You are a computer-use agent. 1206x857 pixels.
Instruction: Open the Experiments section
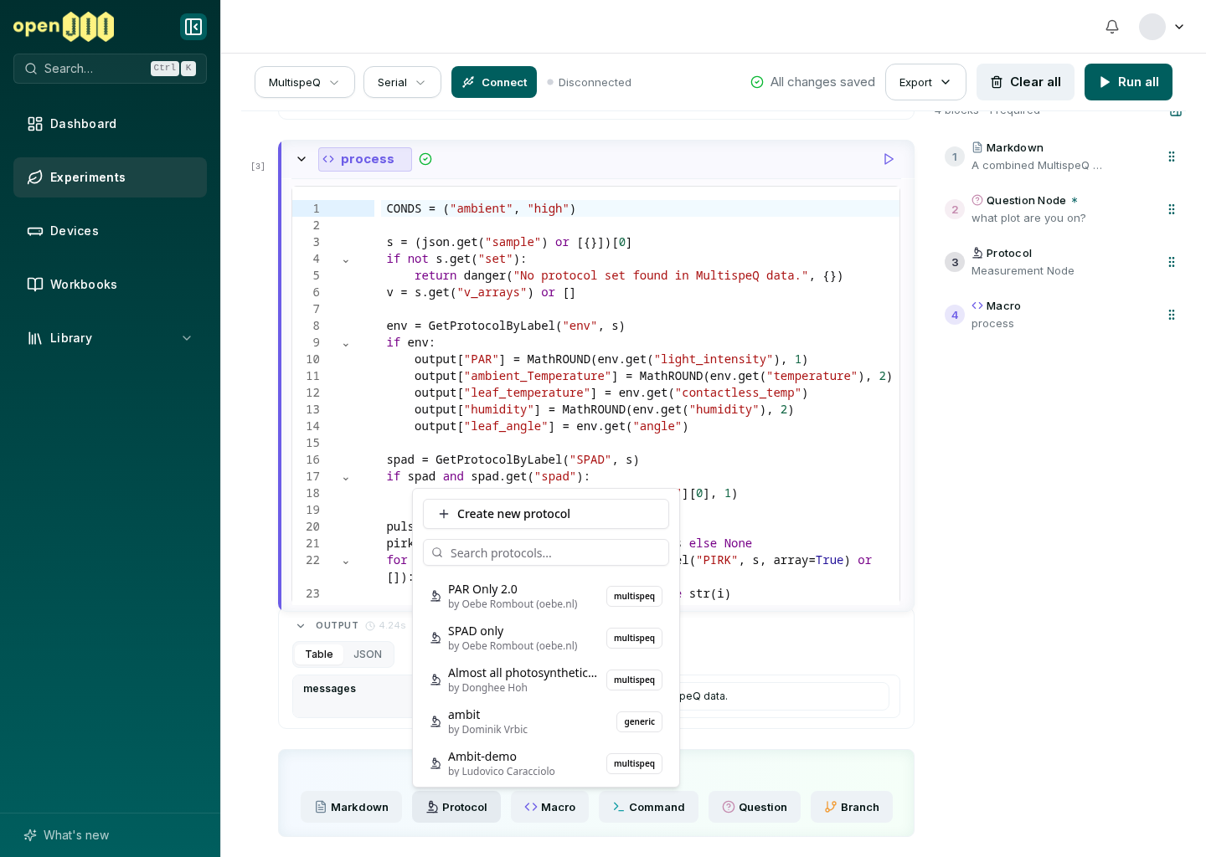[x=110, y=177]
